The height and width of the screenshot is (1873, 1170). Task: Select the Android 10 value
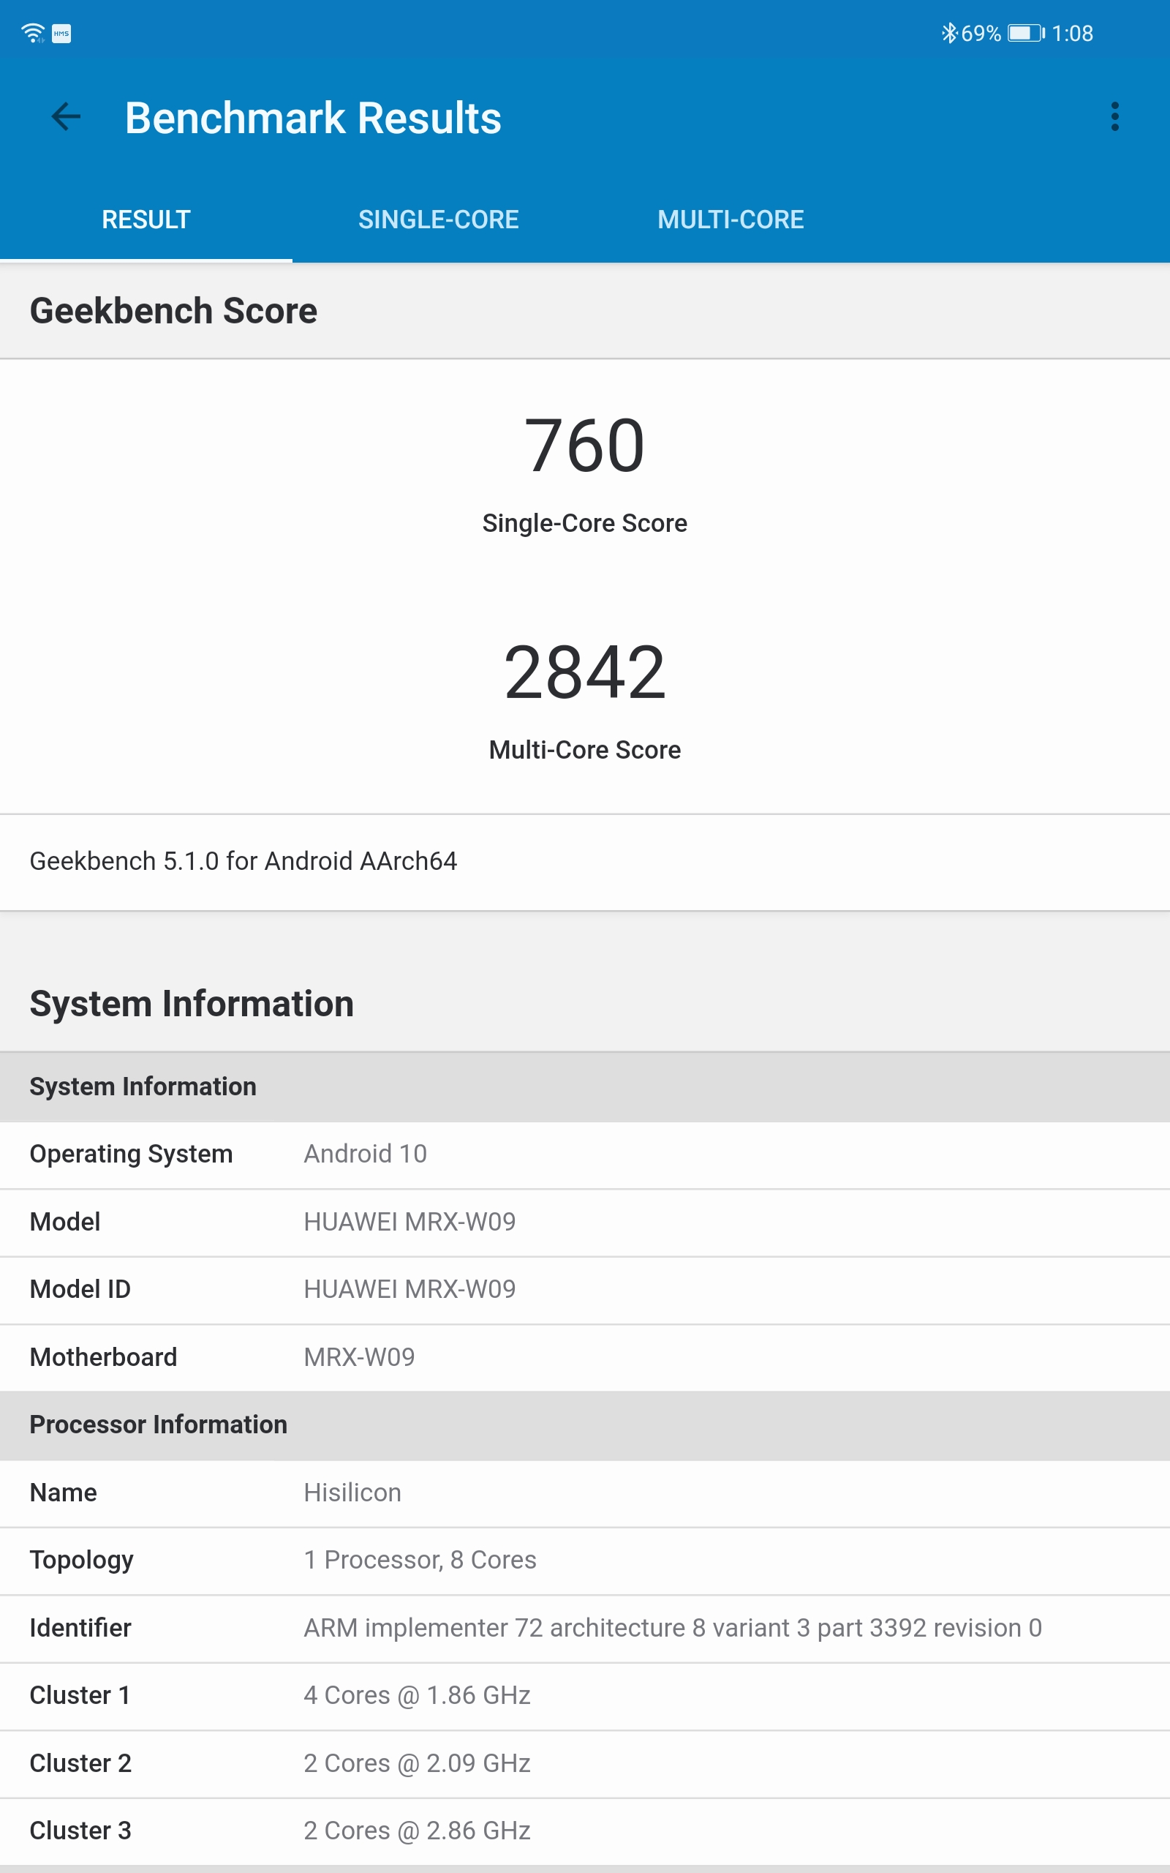(x=365, y=1154)
